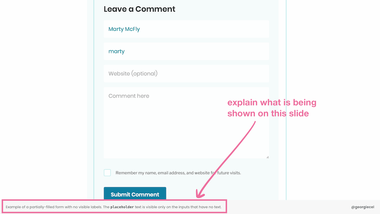This screenshot has height=214, width=380.
Task: Click the form's left vertical border line
Action: point(94,100)
